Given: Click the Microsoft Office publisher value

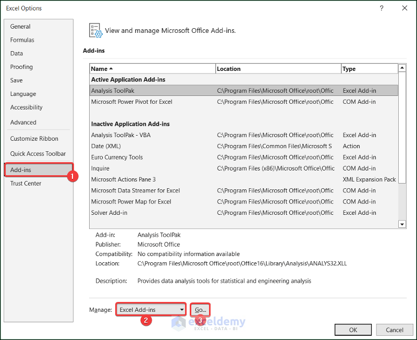Looking at the screenshot, I should click(x=158, y=244).
